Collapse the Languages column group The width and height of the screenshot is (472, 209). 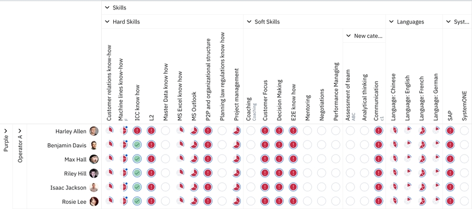[391, 22]
